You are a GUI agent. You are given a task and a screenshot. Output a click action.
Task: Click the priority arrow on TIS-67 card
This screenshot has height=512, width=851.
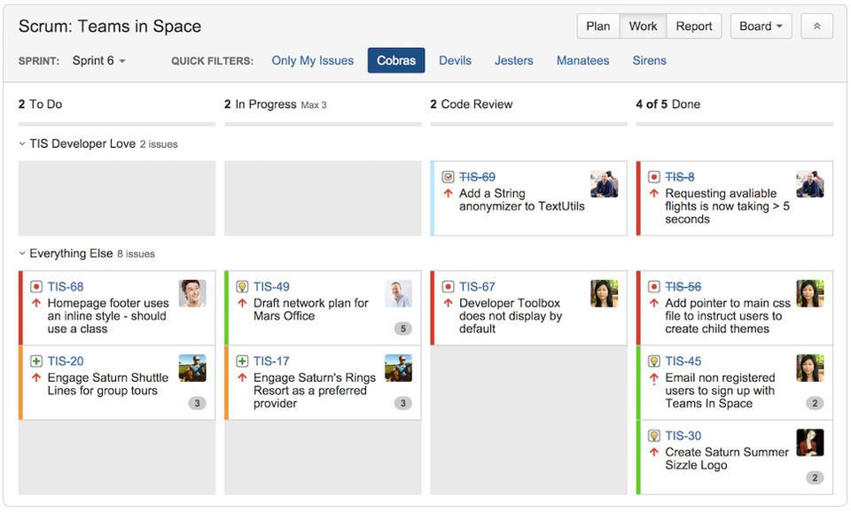pyautogui.click(x=448, y=303)
